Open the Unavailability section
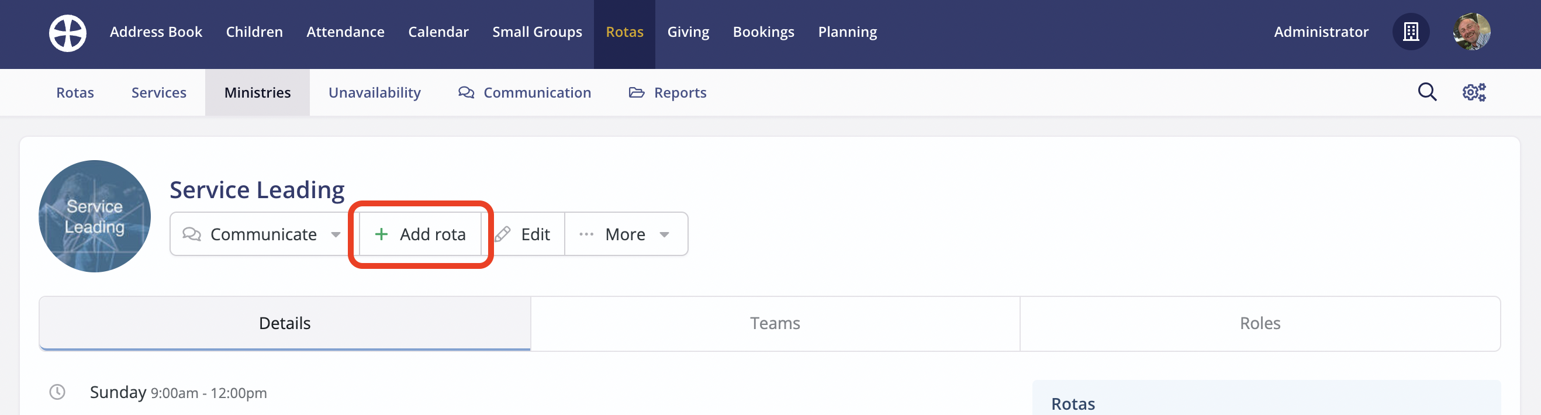The width and height of the screenshot is (1541, 415). 375,93
